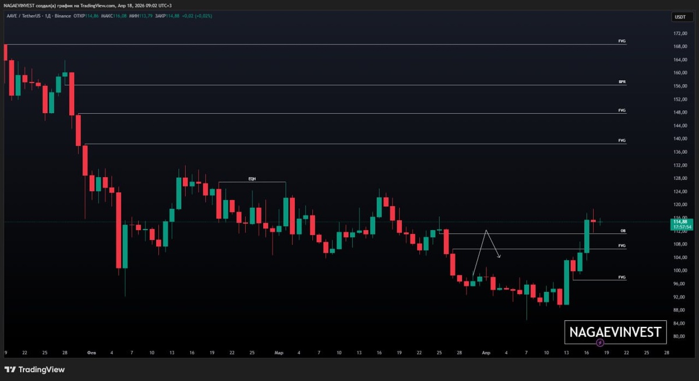Click the 100,00 price axis label
Screen dimensions: 699x381
(680, 270)
